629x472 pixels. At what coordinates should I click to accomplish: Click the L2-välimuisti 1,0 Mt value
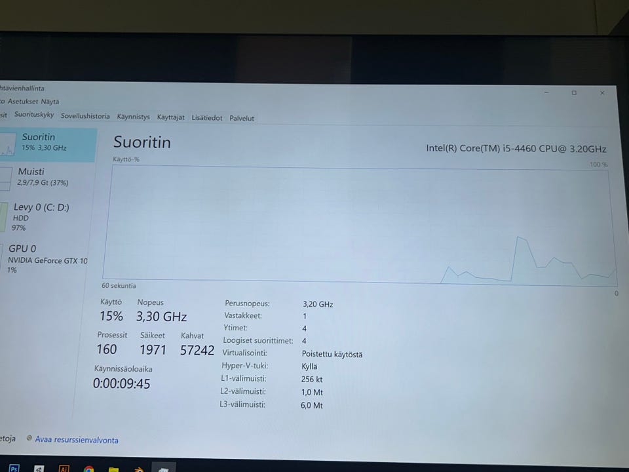pos(312,392)
